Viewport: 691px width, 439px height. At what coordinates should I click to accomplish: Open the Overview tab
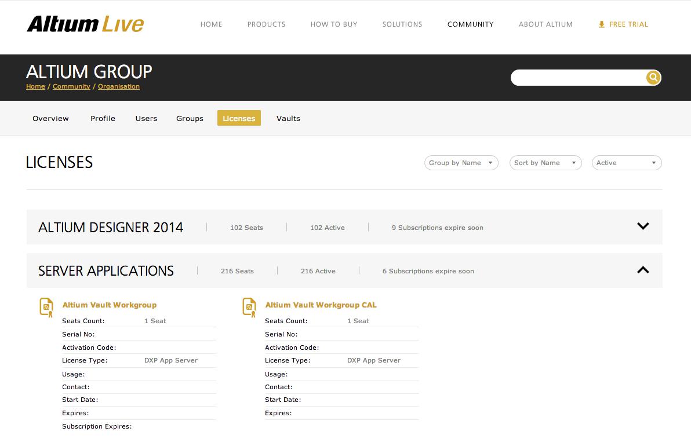(x=50, y=118)
